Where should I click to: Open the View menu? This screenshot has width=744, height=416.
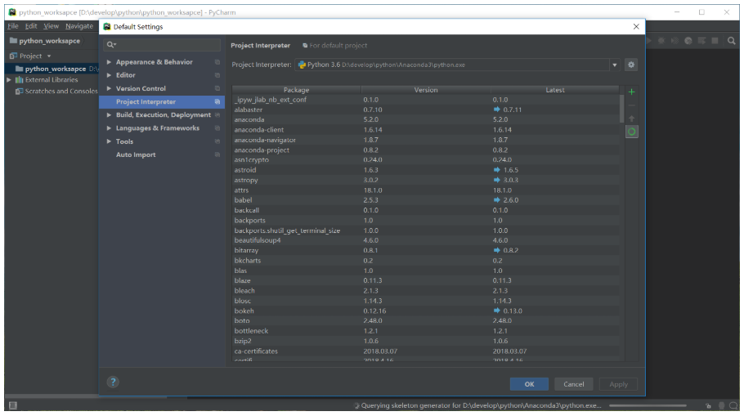[52, 26]
